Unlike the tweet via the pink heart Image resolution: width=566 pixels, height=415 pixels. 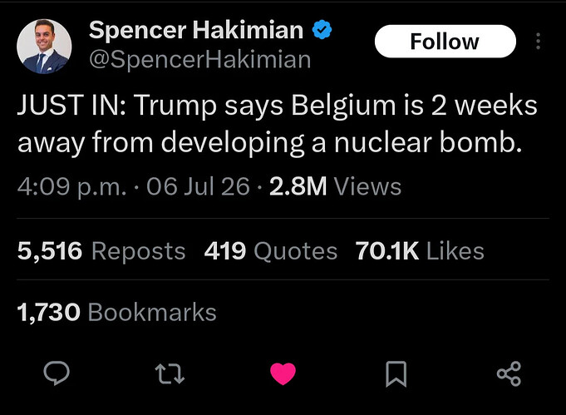[283, 373]
